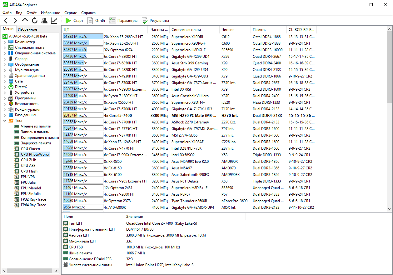Expand the Хранение данных node
This screenshot has height=275, width=393.
(x=5, y=76)
